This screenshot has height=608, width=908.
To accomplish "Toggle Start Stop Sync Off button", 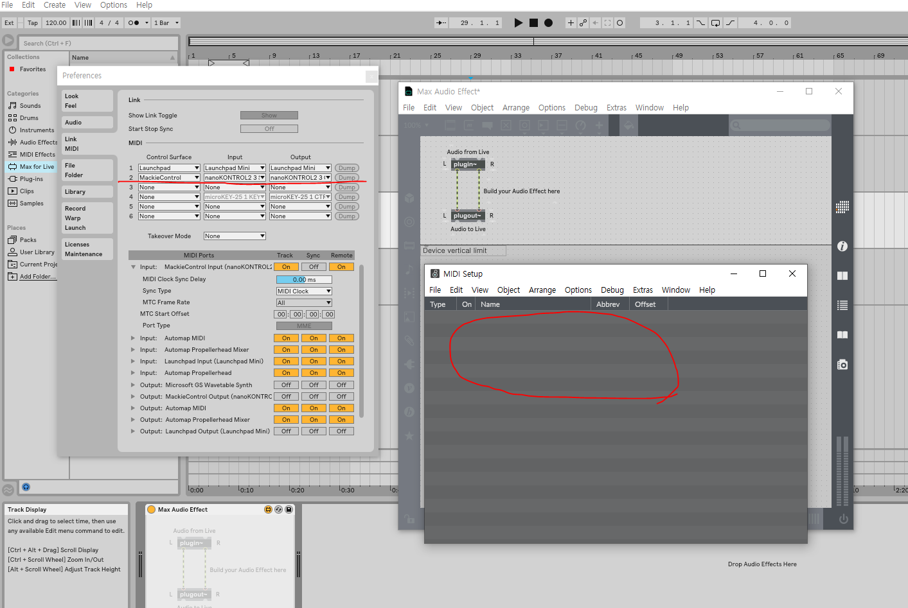I will [x=269, y=128].
